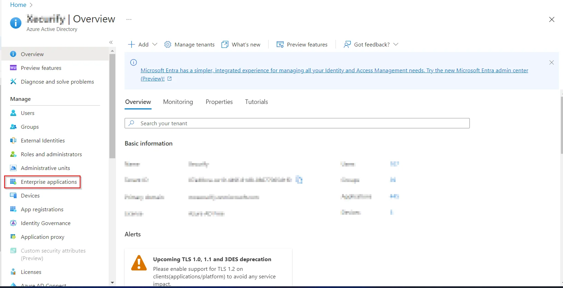563x288 pixels.
Task: Click the TLS deprecation warning triangle icon
Action: tap(139, 263)
